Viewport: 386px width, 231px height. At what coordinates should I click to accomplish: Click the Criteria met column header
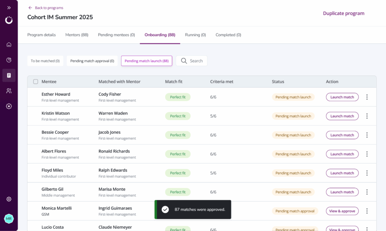[222, 81]
